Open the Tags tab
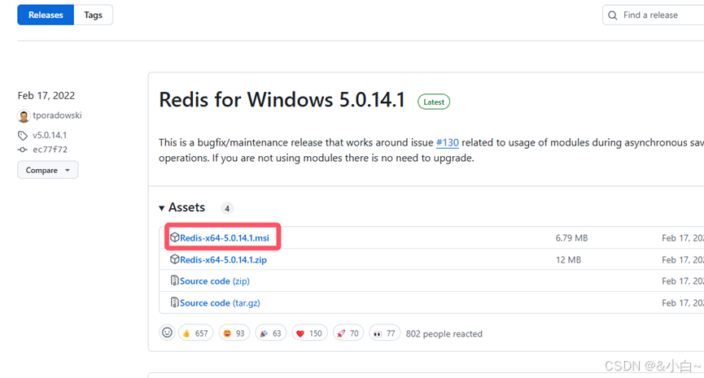Screen dimensions: 704x378 93,15
